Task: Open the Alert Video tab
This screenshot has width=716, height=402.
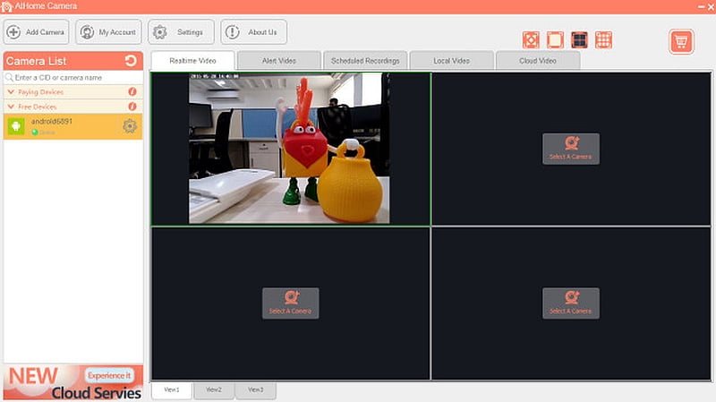Action: pyautogui.click(x=278, y=60)
